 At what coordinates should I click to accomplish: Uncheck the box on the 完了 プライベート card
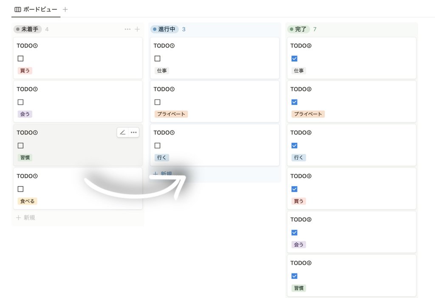point(294,102)
